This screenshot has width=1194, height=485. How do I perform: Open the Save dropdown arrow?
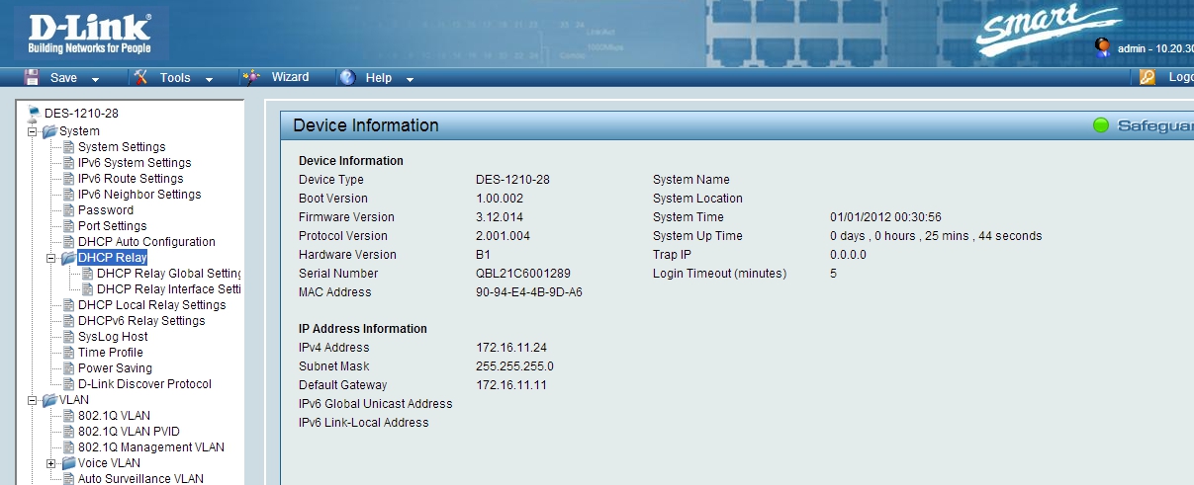[x=96, y=79]
